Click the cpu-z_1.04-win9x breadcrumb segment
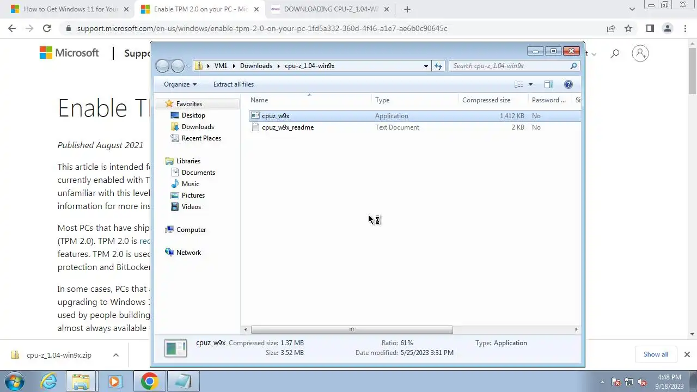Image resolution: width=697 pixels, height=392 pixels. 309,66
